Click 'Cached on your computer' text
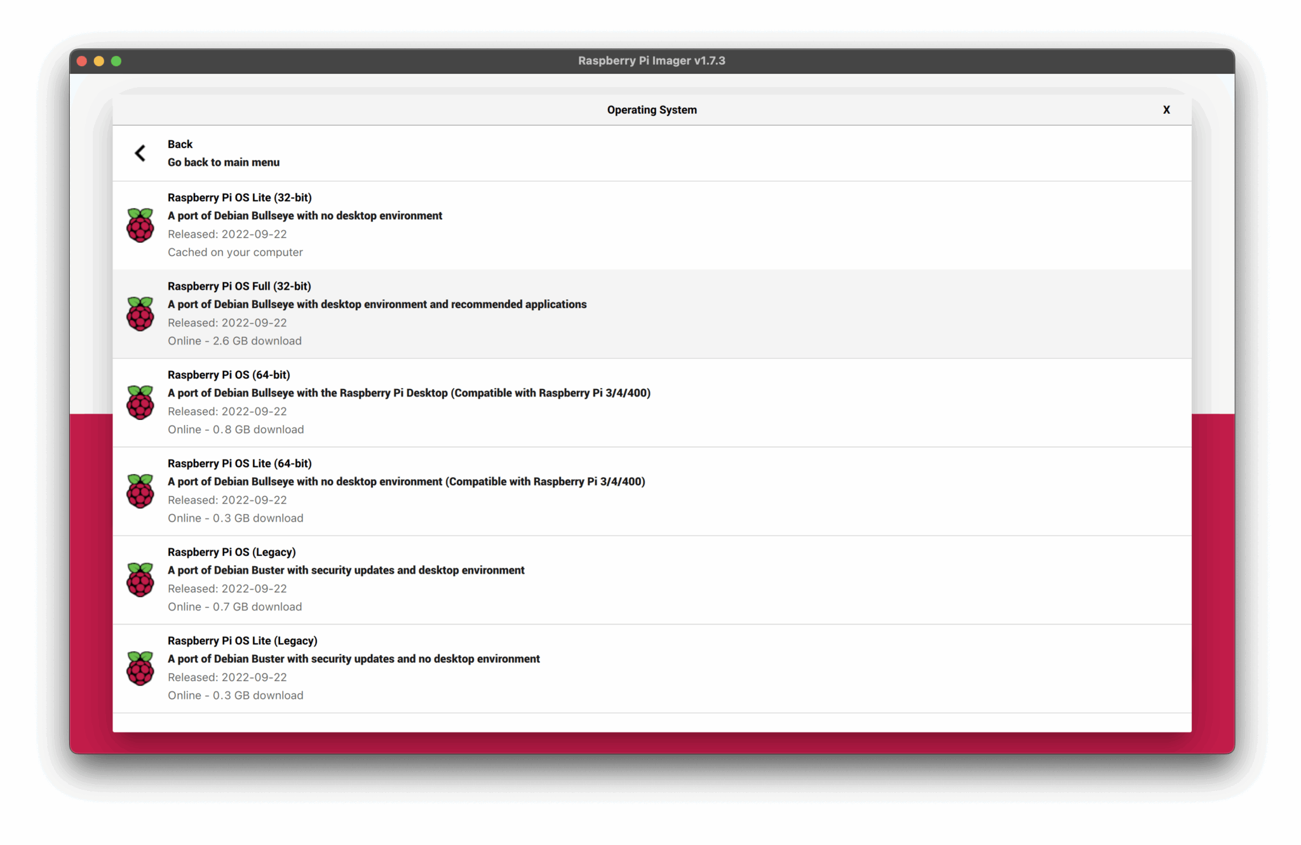This screenshot has height=845, width=1301. pos(235,252)
